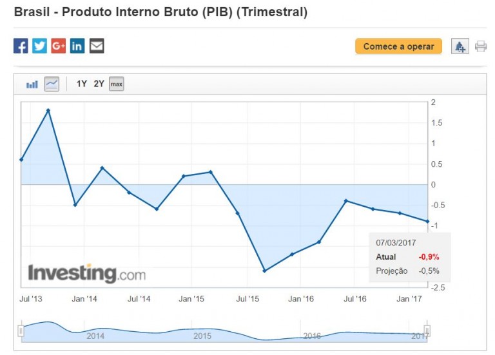Click the highest data point on chart
This screenshot has height=355, width=495.
click(x=48, y=110)
